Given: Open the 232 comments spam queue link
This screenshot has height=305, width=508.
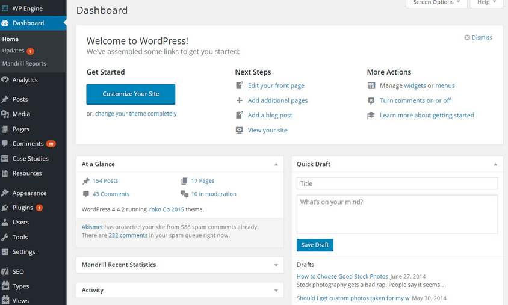Looking at the screenshot, I should point(128,235).
